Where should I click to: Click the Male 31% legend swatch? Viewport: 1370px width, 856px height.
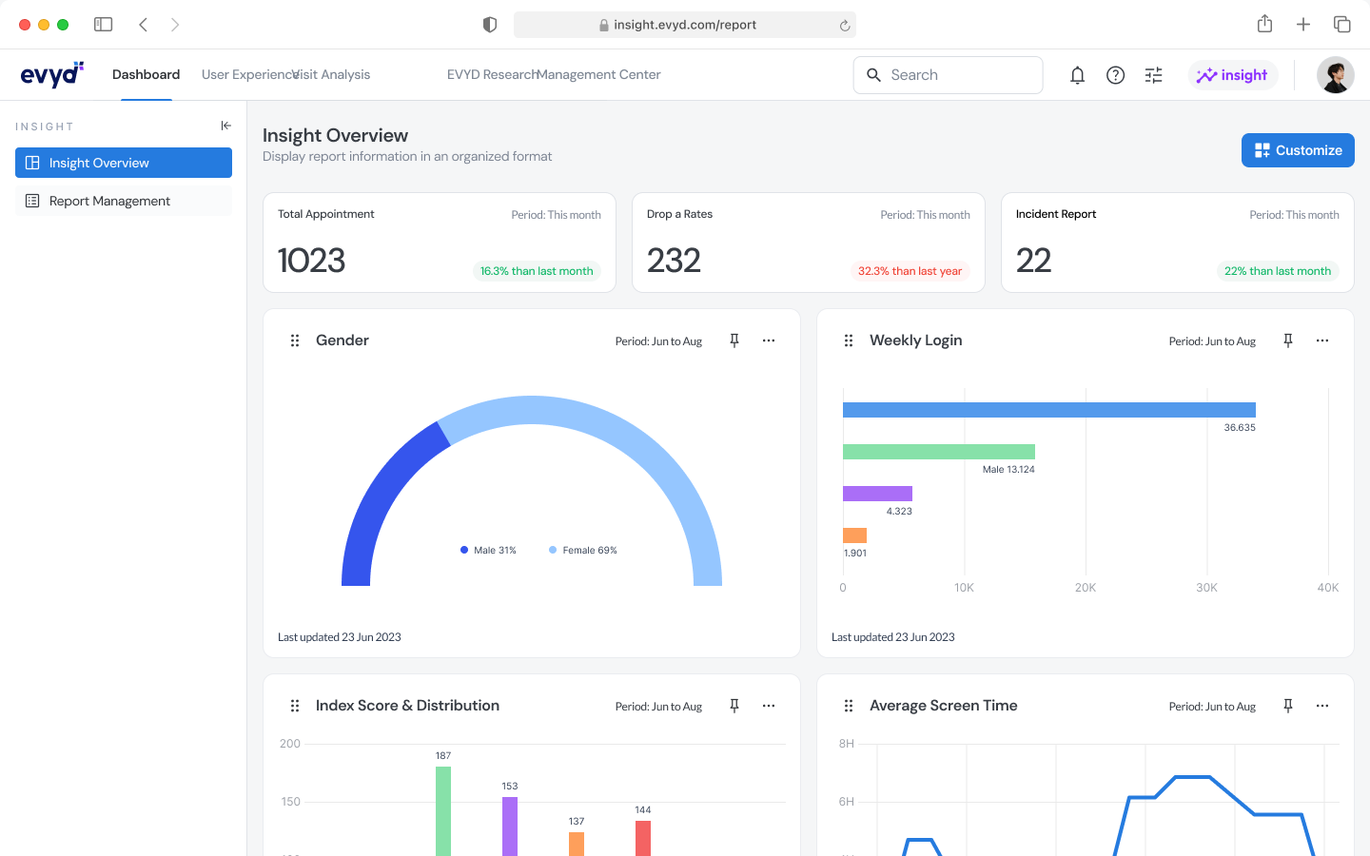[464, 550]
